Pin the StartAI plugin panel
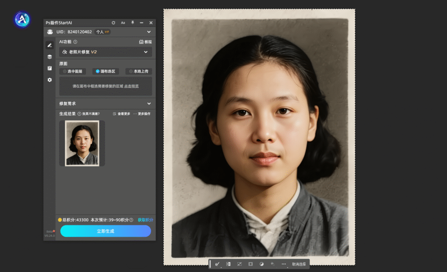 pos(132,23)
